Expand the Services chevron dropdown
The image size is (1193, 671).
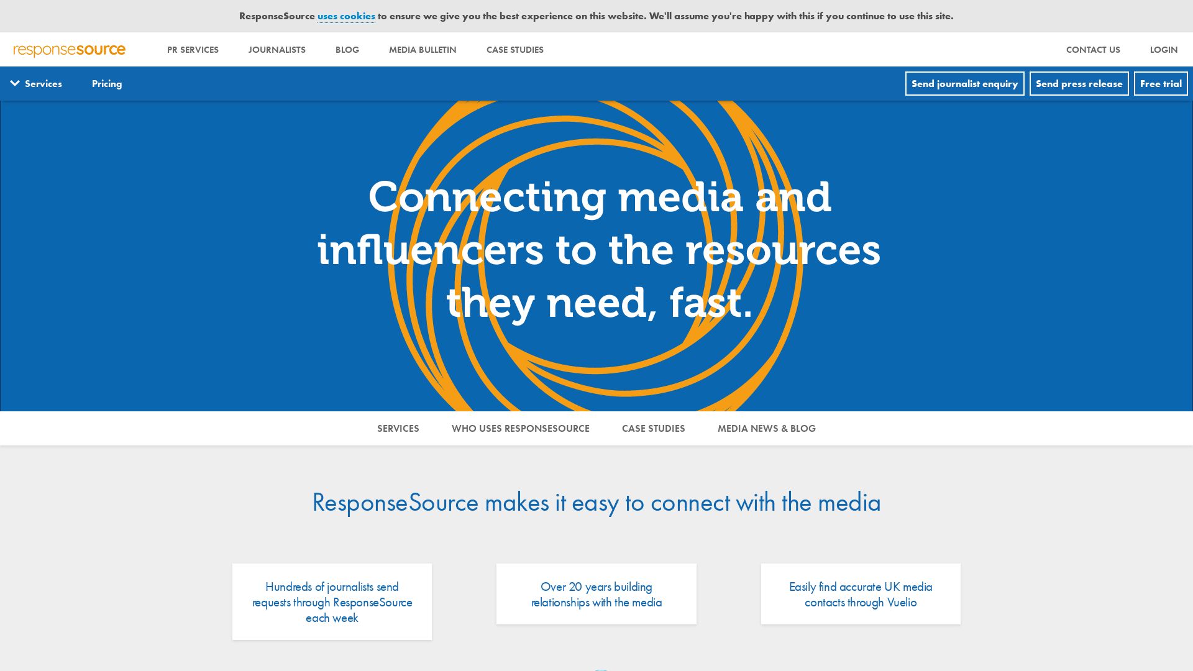(x=36, y=84)
